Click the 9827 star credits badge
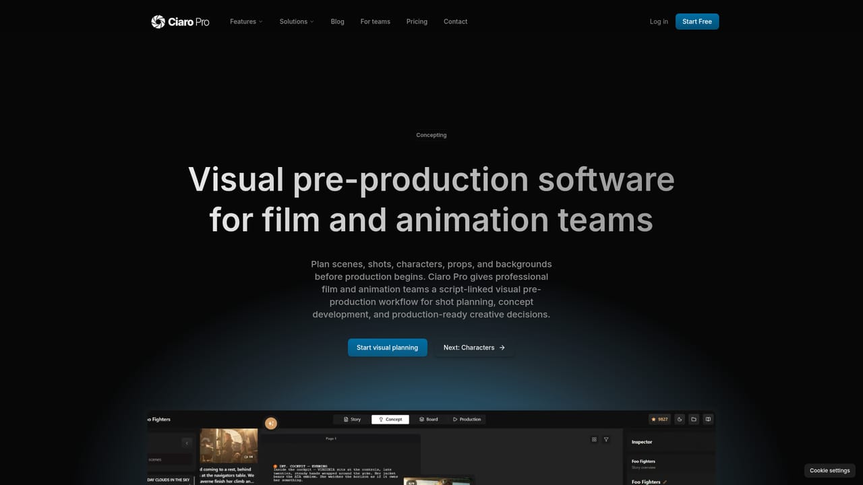 [x=659, y=419]
